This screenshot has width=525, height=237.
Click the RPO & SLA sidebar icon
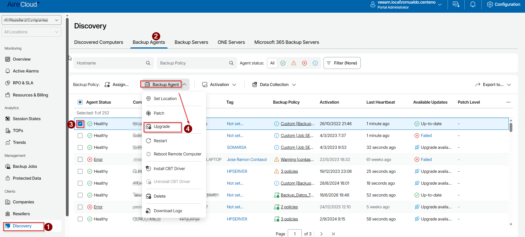click(x=8, y=83)
